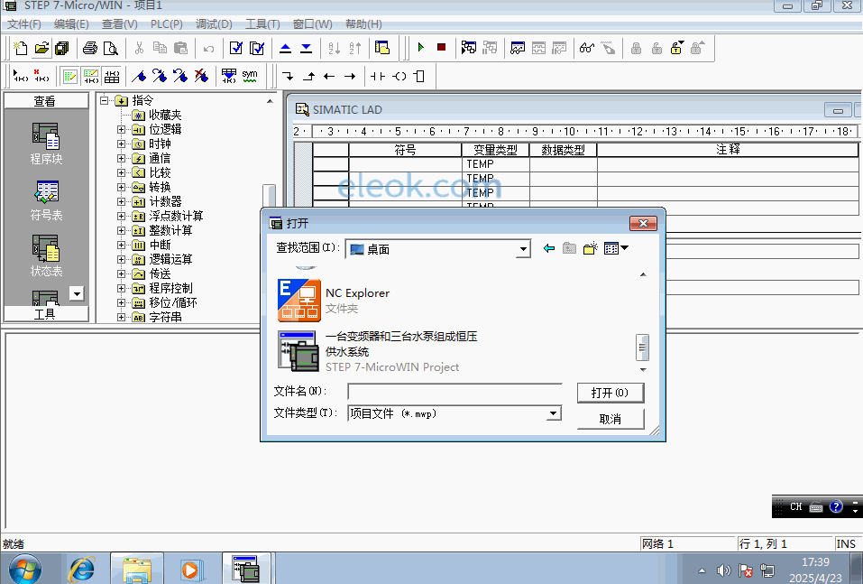Stop the PLC with the red square
The height and width of the screenshot is (584, 863).
(441, 47)
